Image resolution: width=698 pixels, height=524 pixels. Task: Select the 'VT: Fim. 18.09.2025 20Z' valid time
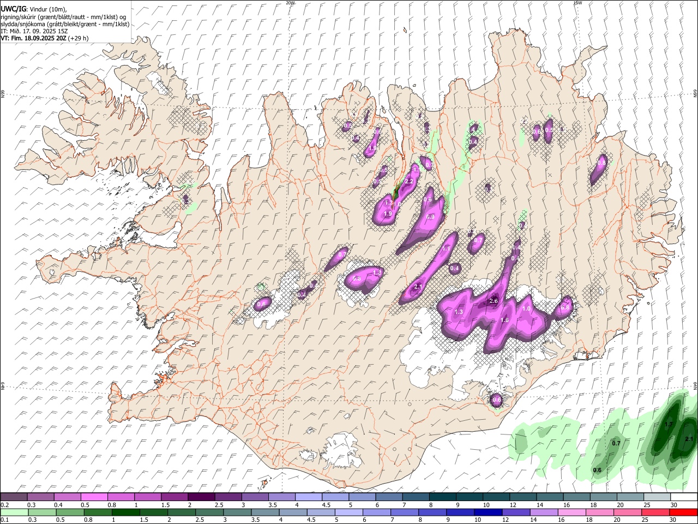point(33,38)
